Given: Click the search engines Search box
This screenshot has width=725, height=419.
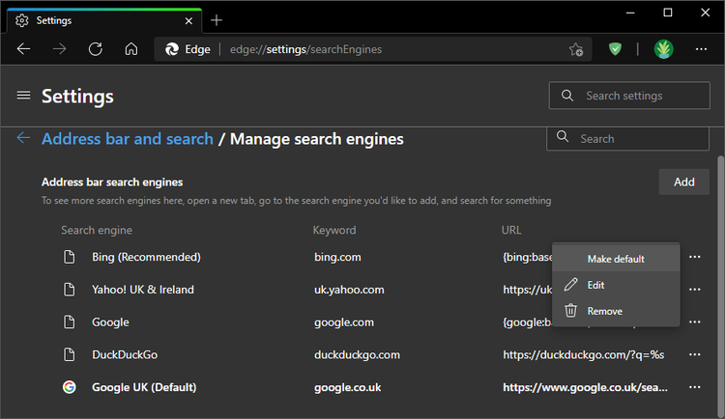Looking at the screenshot, I should (x=633, y=139).
